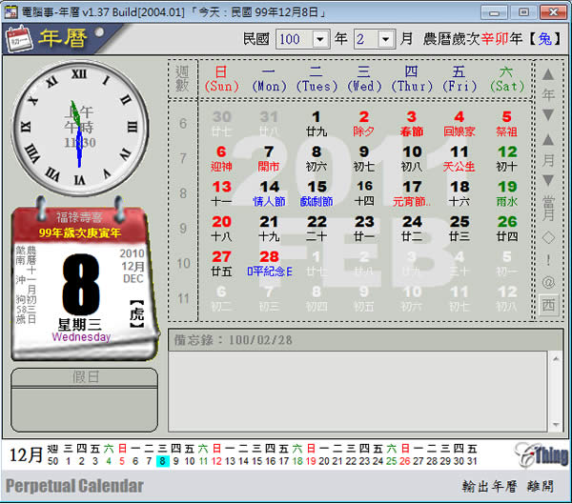Open the 民國 year dropdown

[x=319, y=40]
